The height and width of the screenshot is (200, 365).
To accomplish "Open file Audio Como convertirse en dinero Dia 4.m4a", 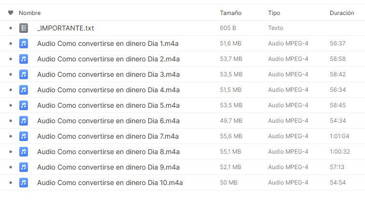I will 108,90.
